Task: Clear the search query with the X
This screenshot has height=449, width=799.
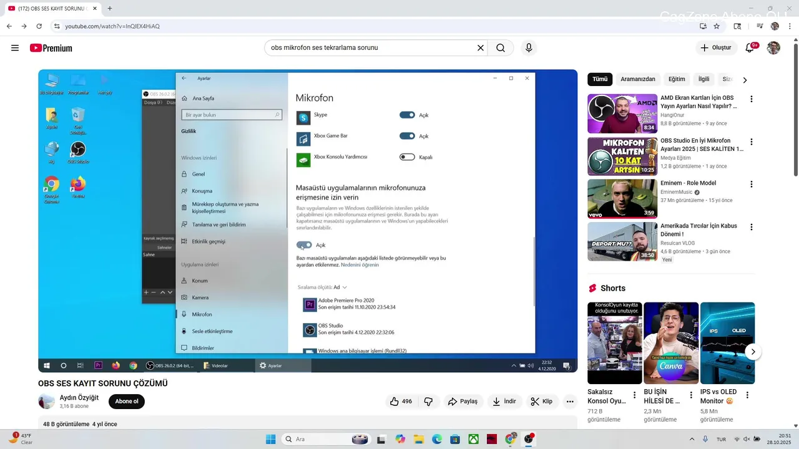Action: point(481,48)
